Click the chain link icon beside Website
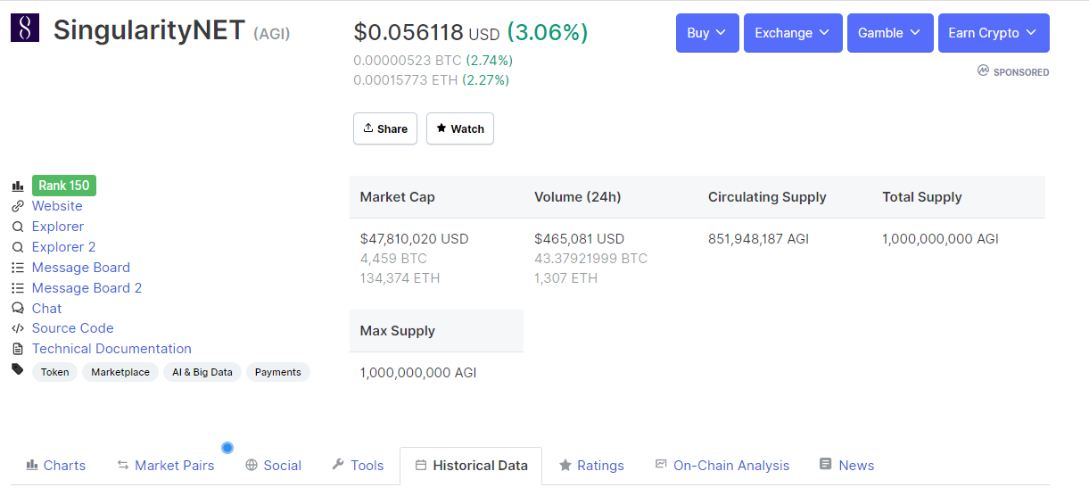The image size is (1089, 496). pyautogui.click(x=17, y=206)
